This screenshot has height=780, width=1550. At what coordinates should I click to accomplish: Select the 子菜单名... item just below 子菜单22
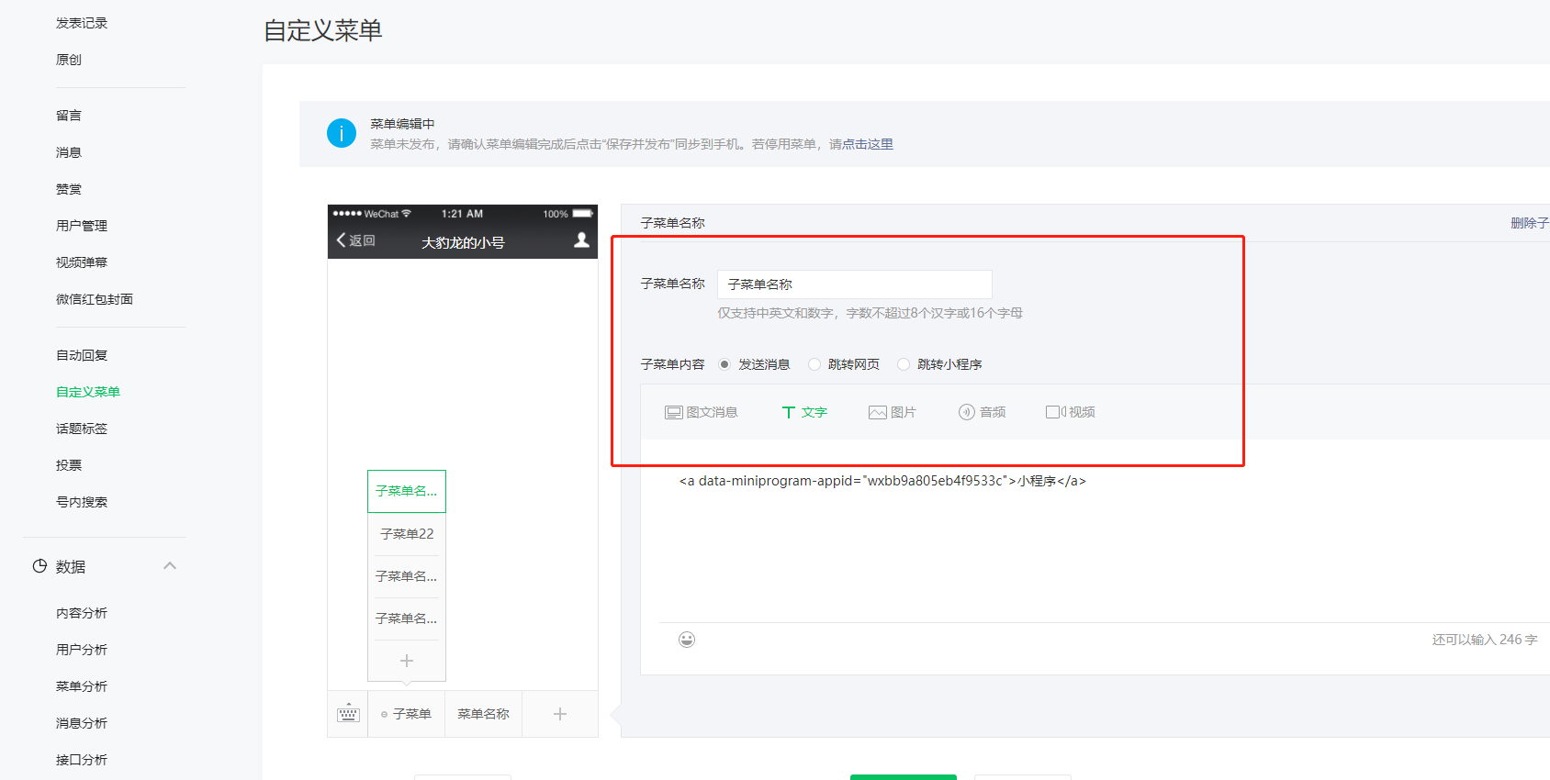pos(407,576)
